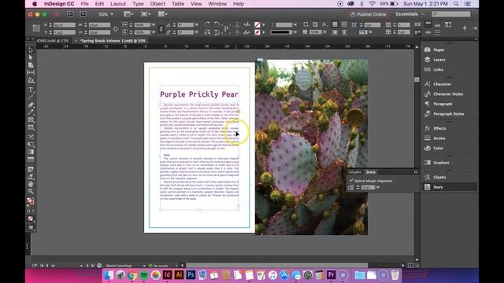Click the fill and stroke swatch in toolbox

31,201
